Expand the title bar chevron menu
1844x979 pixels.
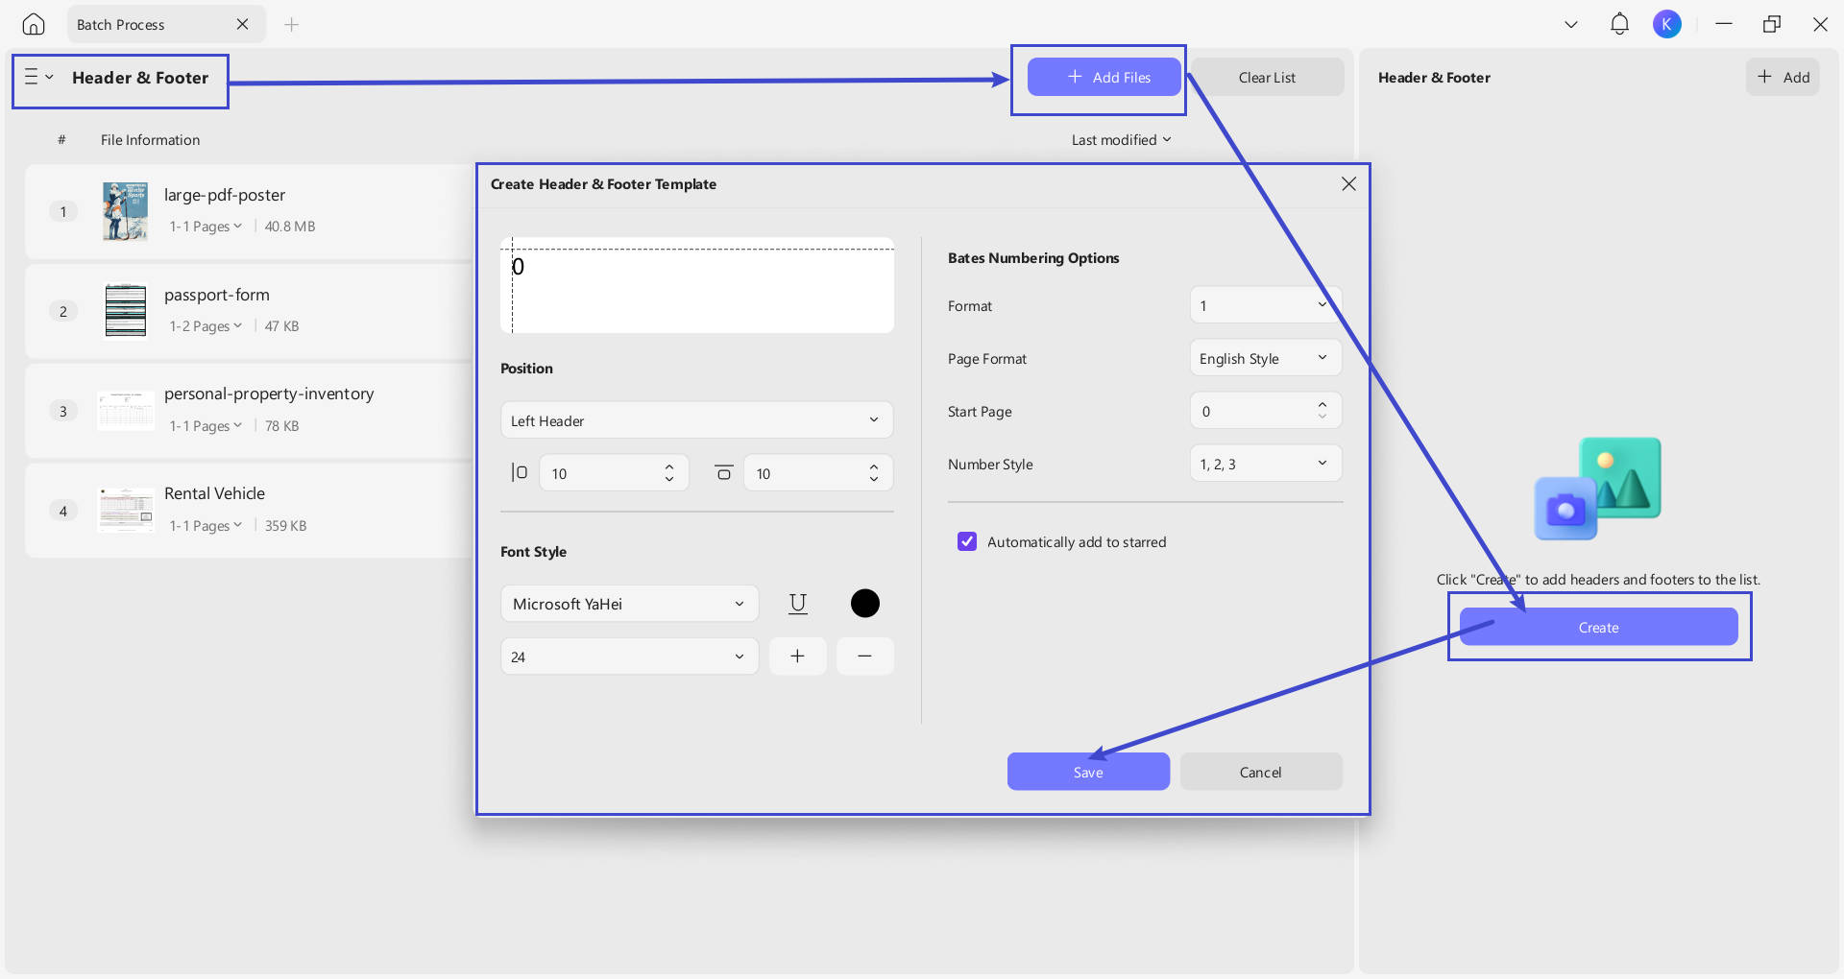1571,24
